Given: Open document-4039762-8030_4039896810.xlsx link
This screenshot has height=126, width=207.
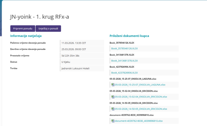Looking at the screenshot, I should click(139, 121).
